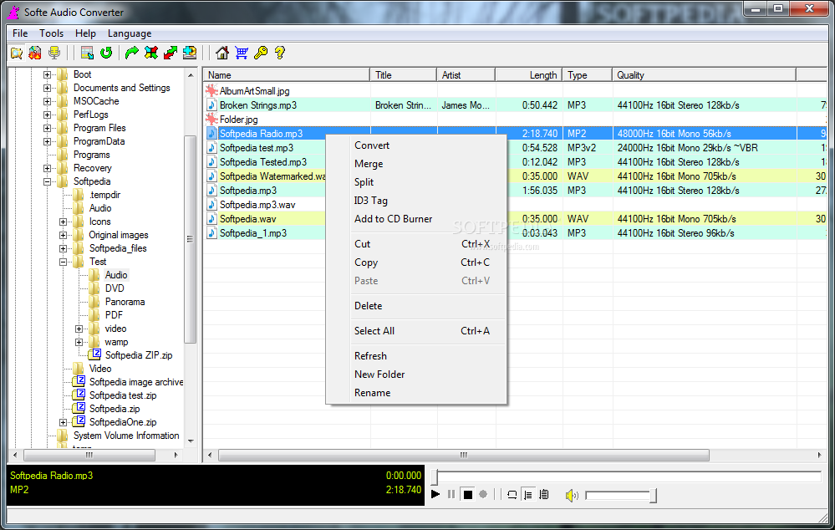Open help with the yellow question mark icon
Image resolution: width=835 pixels, height=530 pixels.
[x=279, y=53]
